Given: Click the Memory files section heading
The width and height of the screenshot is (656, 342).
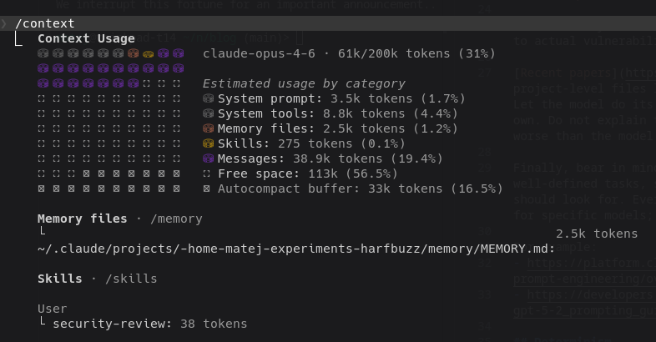Looking at the screenshot, I should [x=82, y=219].
